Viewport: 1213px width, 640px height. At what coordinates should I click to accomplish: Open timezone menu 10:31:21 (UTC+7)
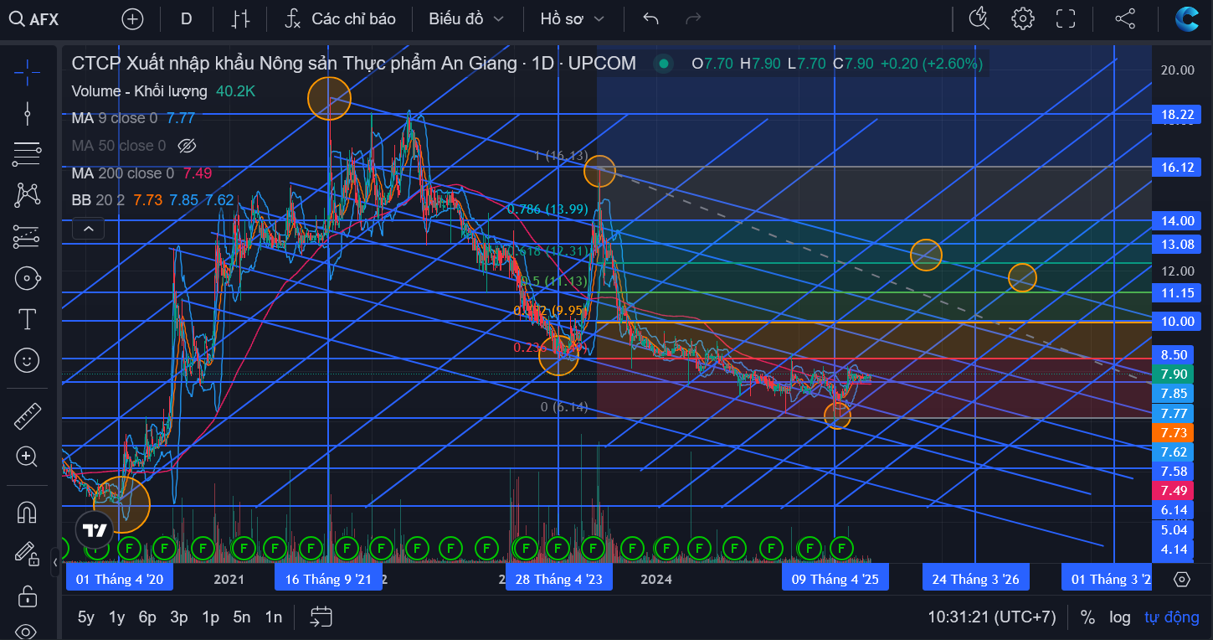(x=991, y=617)
